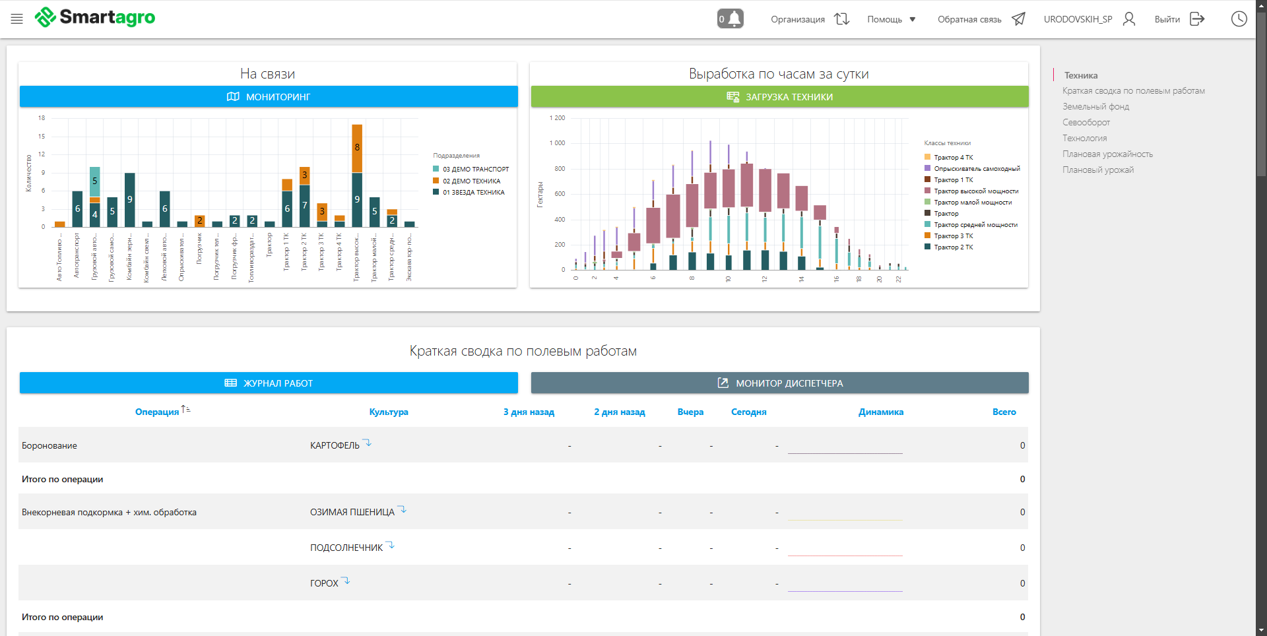Click the organization switch arrows icon
1267x636 pixels.
(841, 19)
